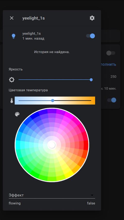
Task: Click the color temperature thermometer icon
Action: point(12,101)
